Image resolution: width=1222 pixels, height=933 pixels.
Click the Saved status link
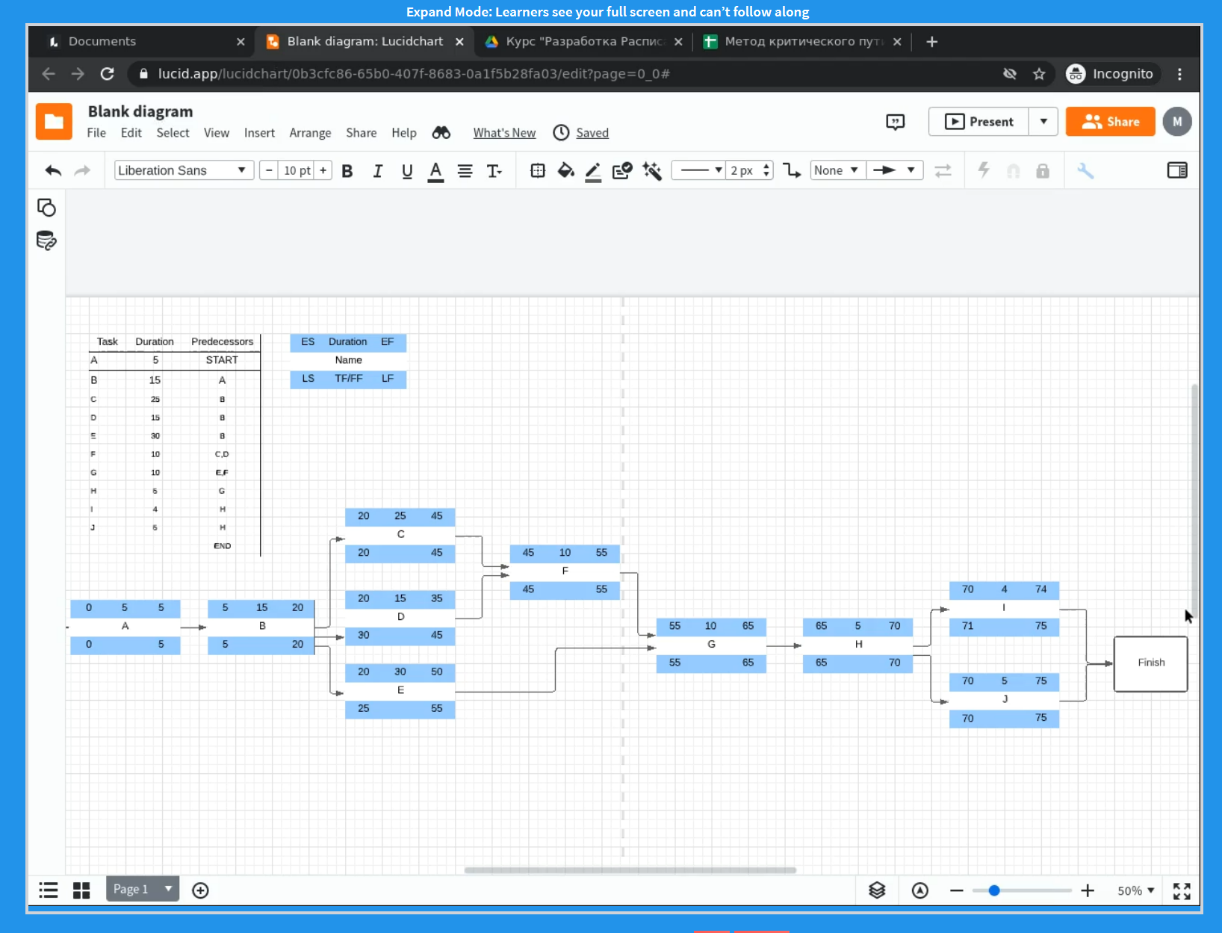point(592,133)
